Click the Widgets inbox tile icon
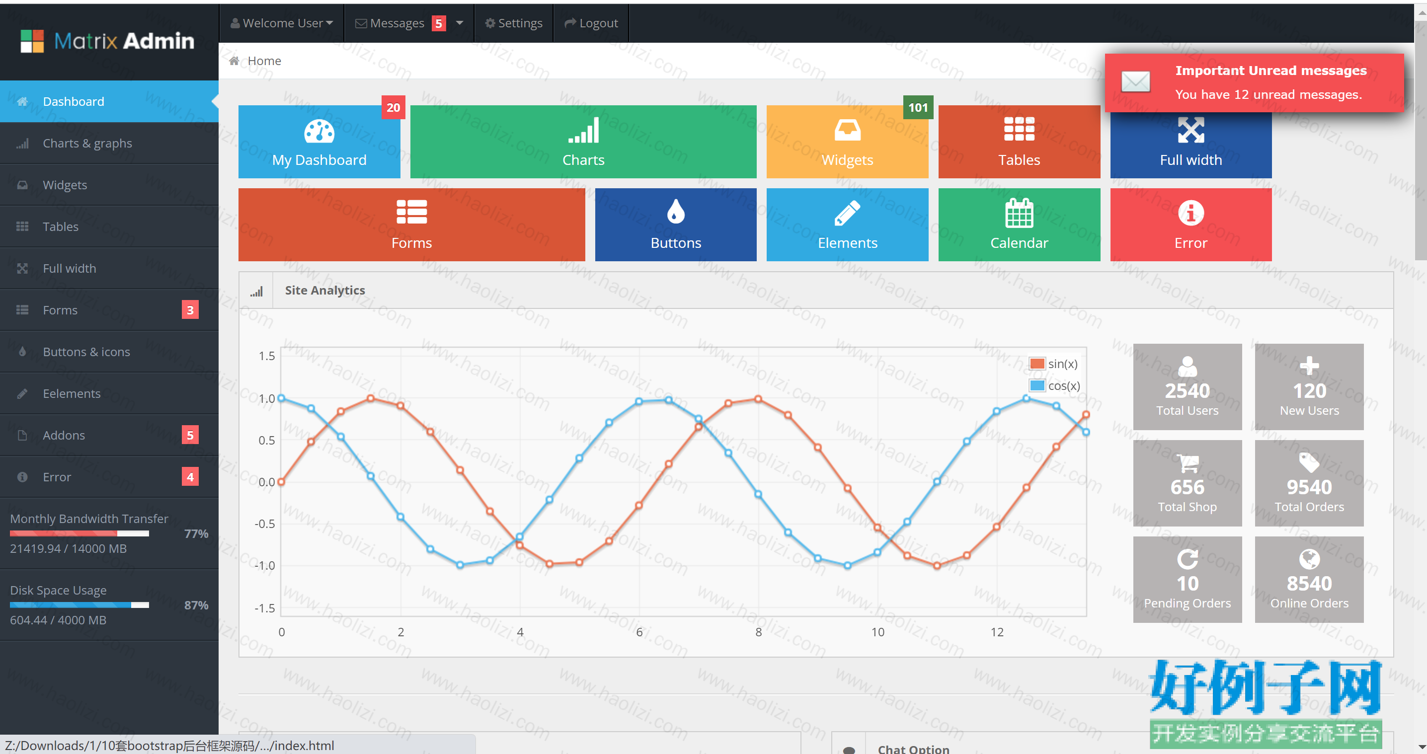The height and width of the screenshot is (754, 1427). tap(848, 131)
